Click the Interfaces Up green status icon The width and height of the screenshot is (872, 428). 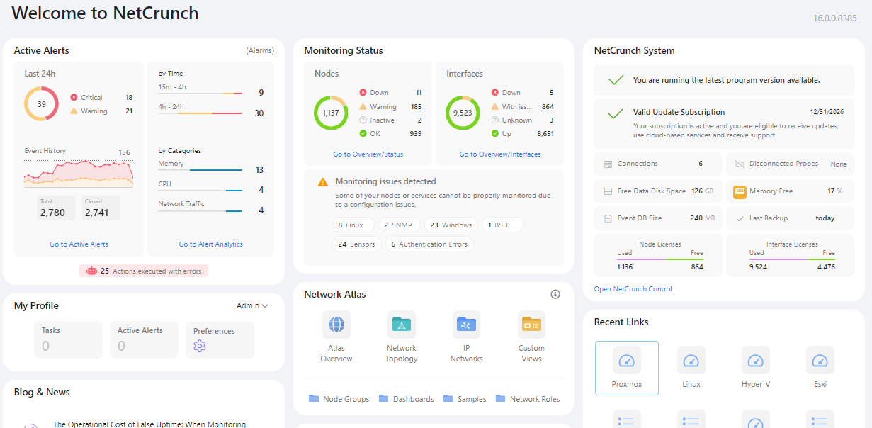(495, 133)
